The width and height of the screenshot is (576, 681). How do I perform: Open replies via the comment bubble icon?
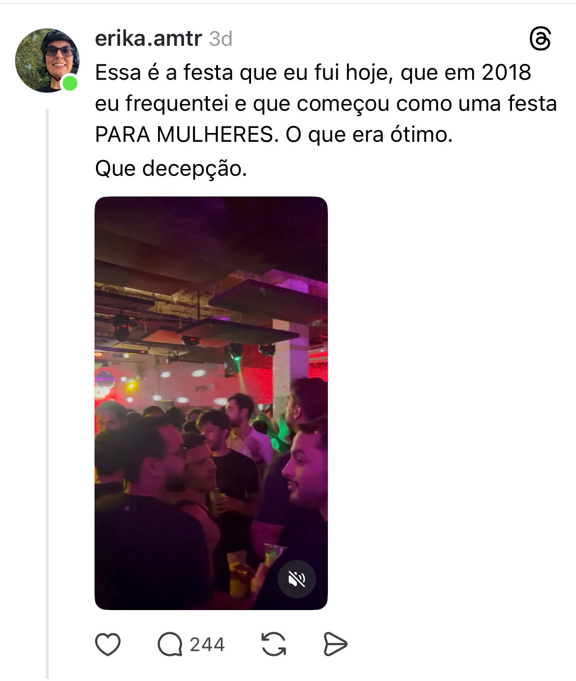tap(169, 645)
